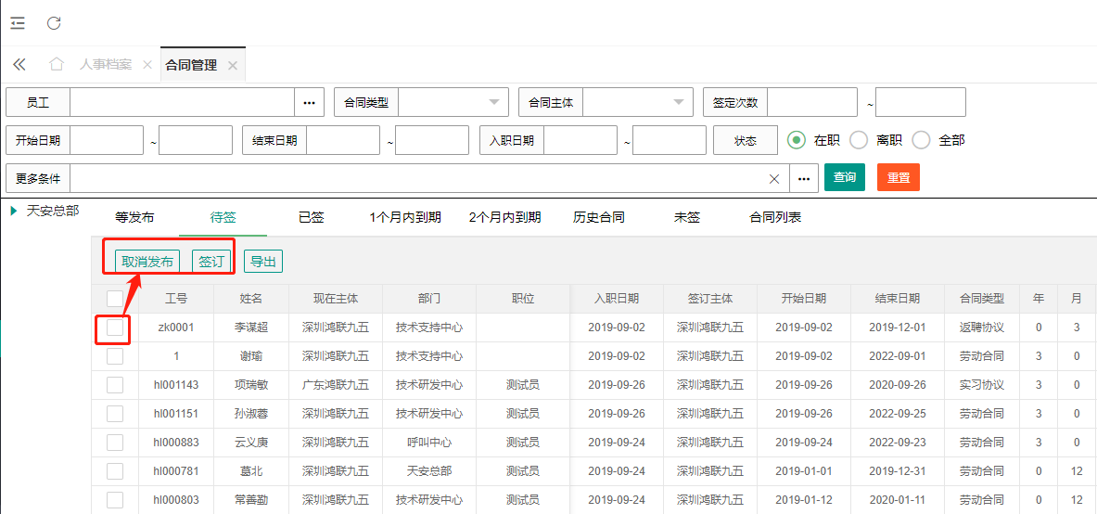Click the double-left arrow tab scroll icon
Viewport: 1097px width, 514px height.
[x=19, y=65]
